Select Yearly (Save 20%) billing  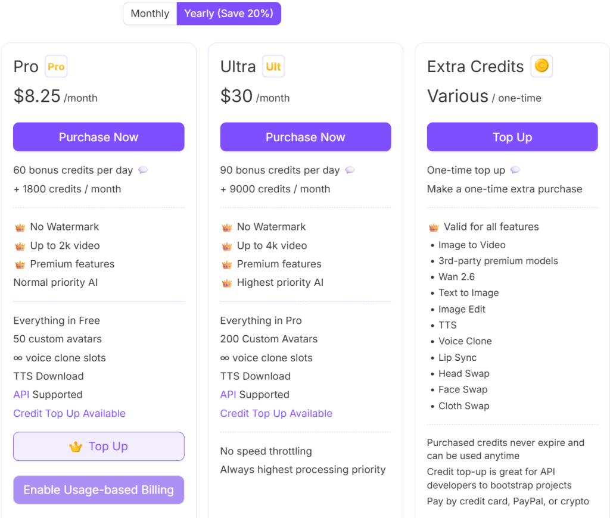[229, 14]
